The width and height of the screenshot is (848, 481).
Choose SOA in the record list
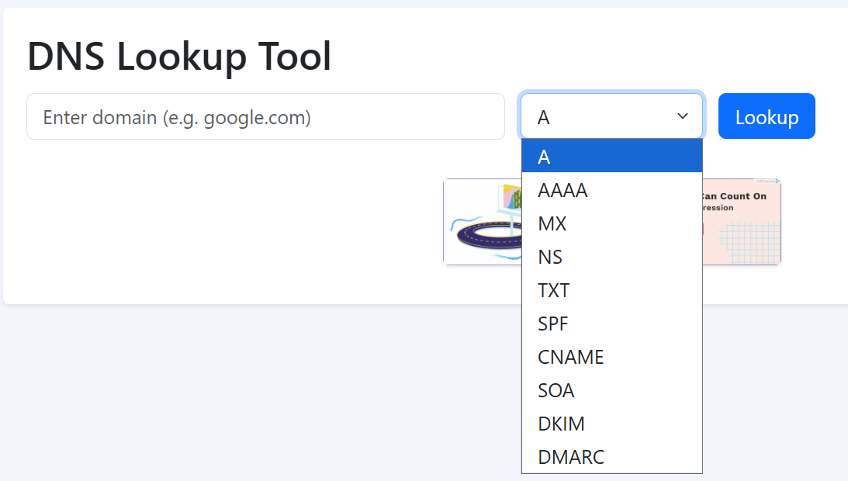[x=611, y=390]
